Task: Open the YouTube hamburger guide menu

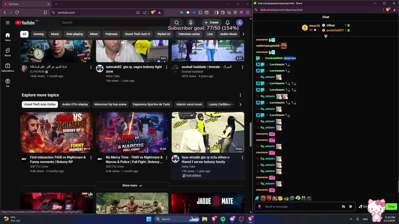Action: pos(7,22)
